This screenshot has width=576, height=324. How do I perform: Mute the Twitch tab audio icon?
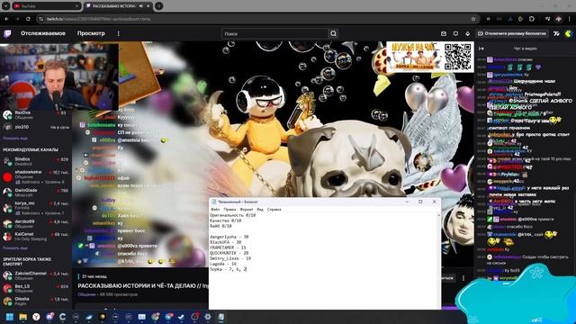pyautogui.click(x=141, y=6)
